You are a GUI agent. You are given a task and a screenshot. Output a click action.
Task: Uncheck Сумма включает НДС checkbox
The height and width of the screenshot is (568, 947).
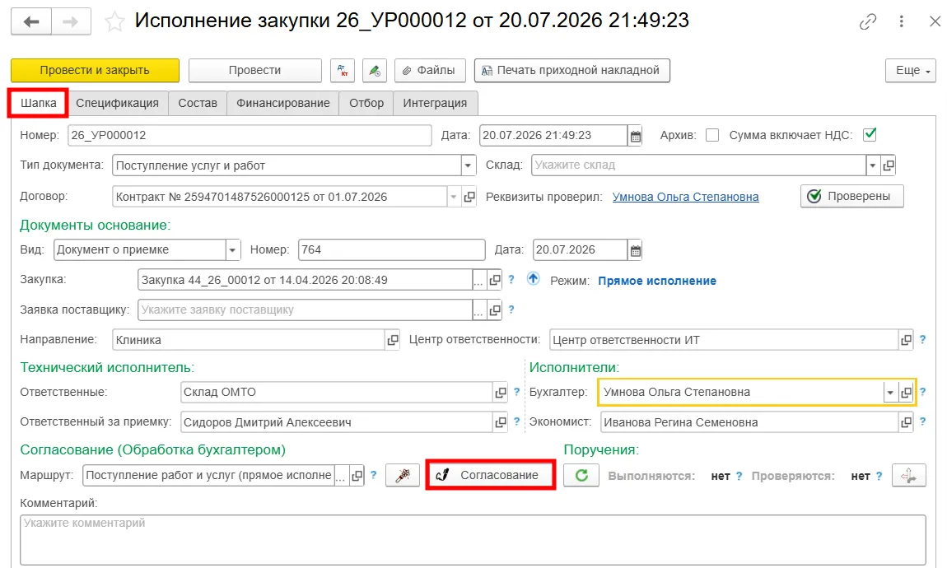870,135
